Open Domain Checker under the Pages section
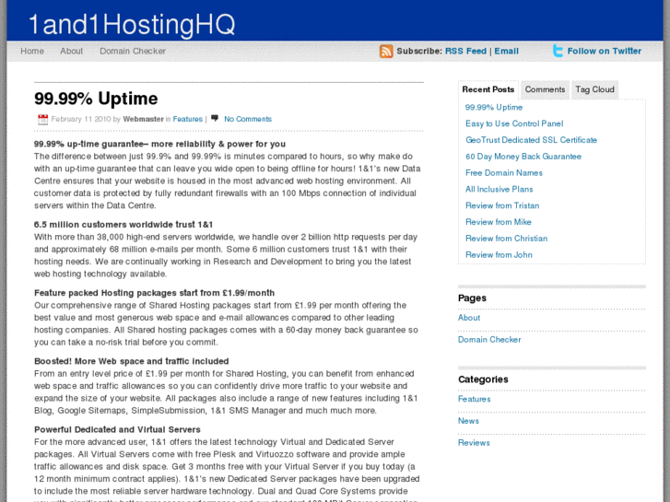Image resolution: width=670 pixels, height=502 pixels. point(489,339)
